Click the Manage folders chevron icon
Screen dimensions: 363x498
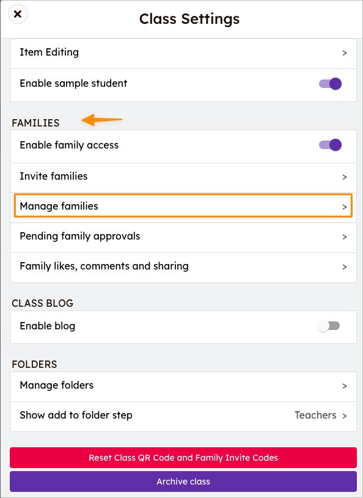pos(344,386)
